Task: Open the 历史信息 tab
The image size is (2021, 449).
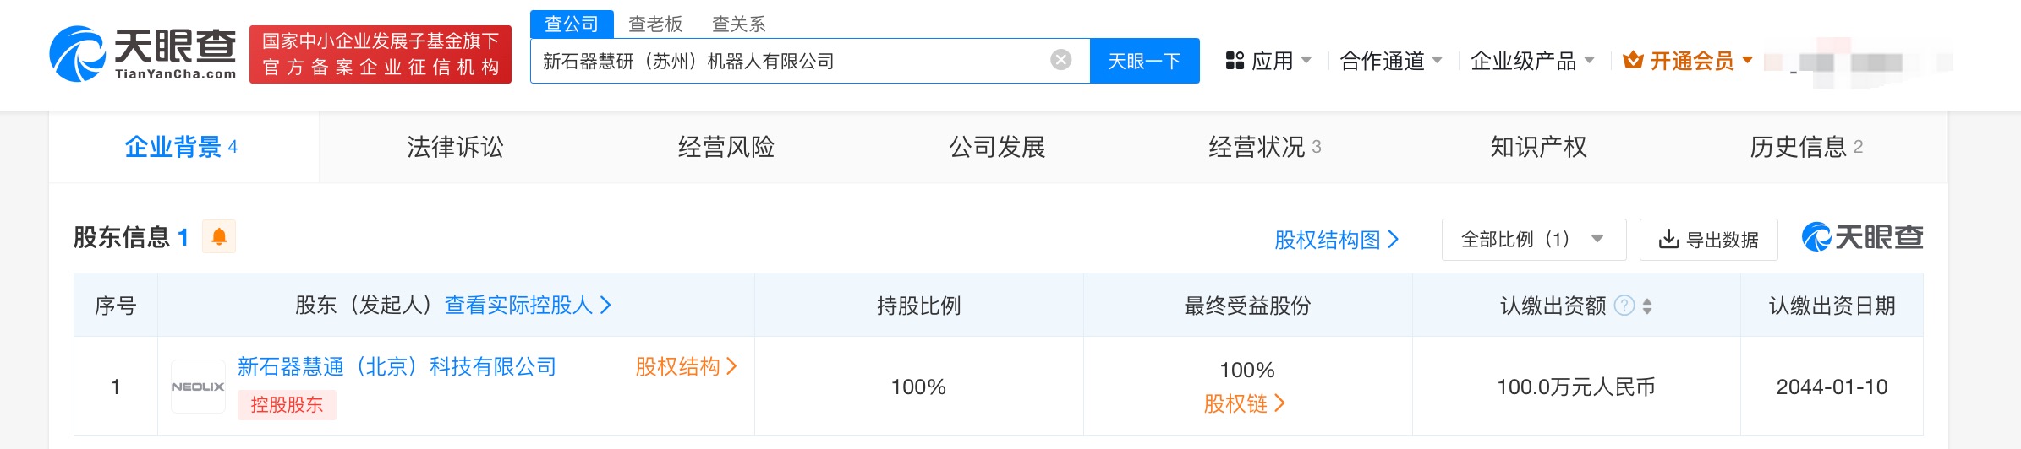Action: (1806, 147)
